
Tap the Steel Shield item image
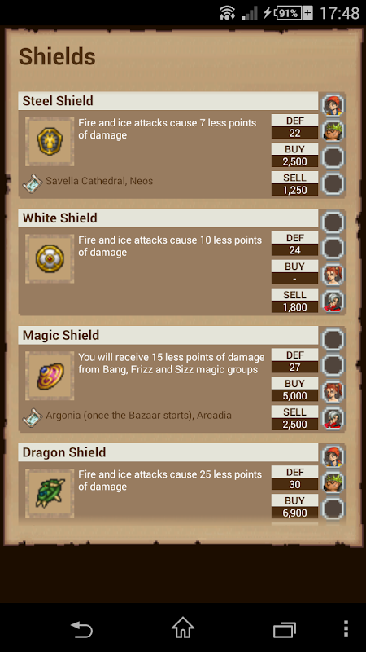click(x=50, y=141)
